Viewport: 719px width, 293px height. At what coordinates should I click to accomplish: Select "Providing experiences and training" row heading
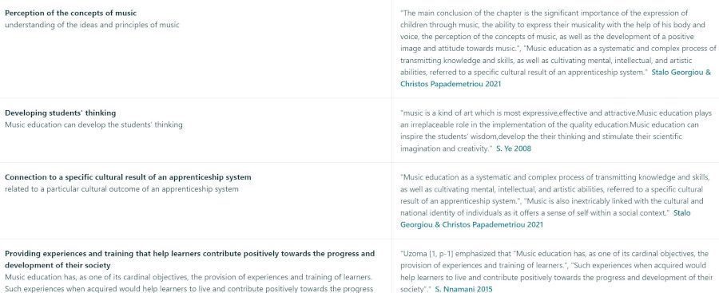click(x=190, y=259)
